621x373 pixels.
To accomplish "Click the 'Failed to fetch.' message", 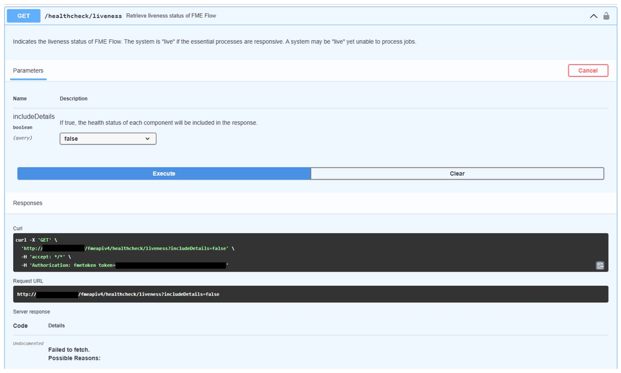I will point(69,350).
